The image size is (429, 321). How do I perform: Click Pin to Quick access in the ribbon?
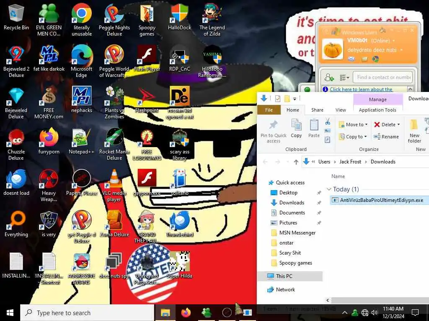point(273,132)
